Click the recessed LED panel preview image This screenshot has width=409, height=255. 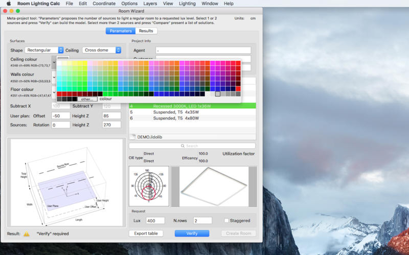(x=214, y=187)
